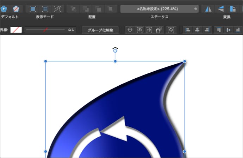243x158 pixels.
Task: Align selection to horizontal center
Action: point(197,30)
